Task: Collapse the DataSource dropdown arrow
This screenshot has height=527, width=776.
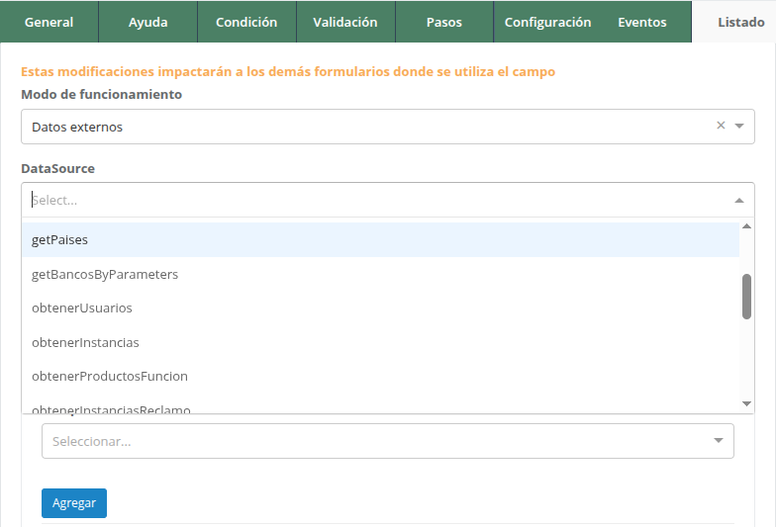Action: 738,200
